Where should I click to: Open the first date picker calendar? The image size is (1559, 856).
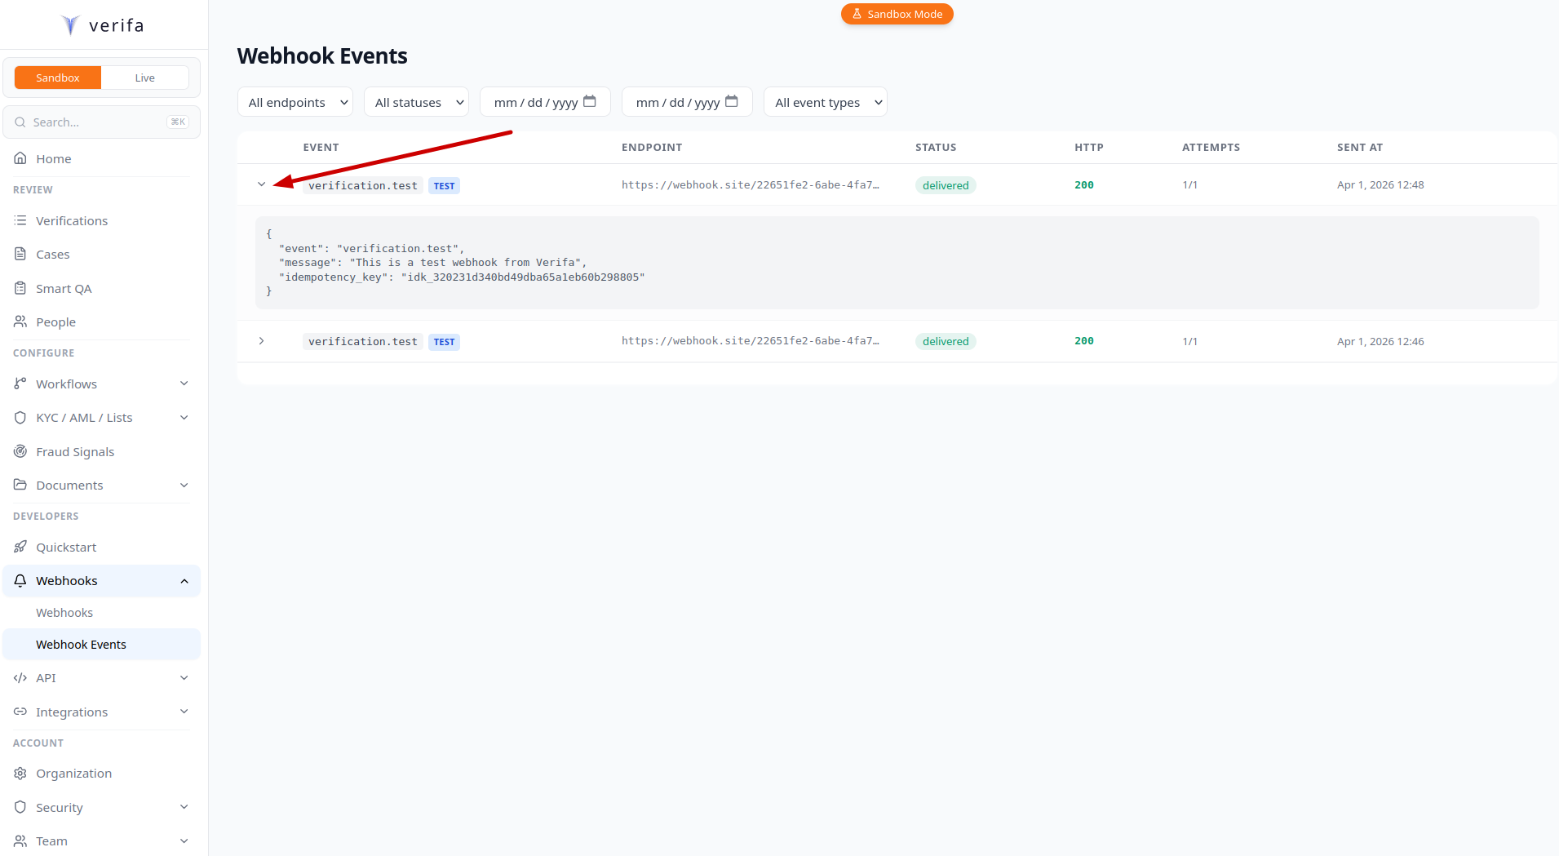coord(590,101)
